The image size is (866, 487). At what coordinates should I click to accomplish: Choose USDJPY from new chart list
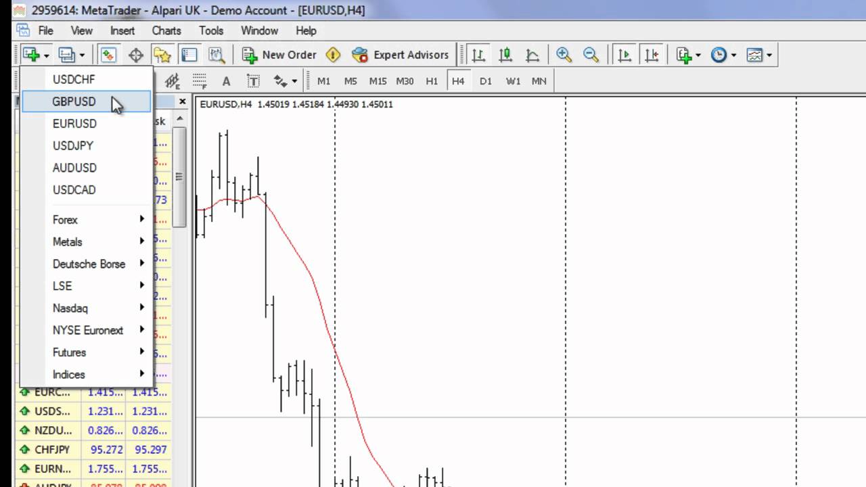(86, 145)
